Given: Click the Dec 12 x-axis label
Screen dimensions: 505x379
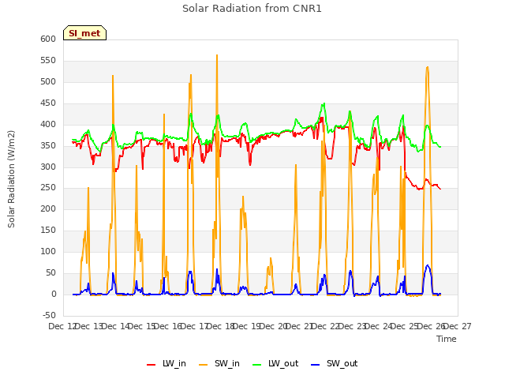Looking at the screenshot, I should coord(62,326).
